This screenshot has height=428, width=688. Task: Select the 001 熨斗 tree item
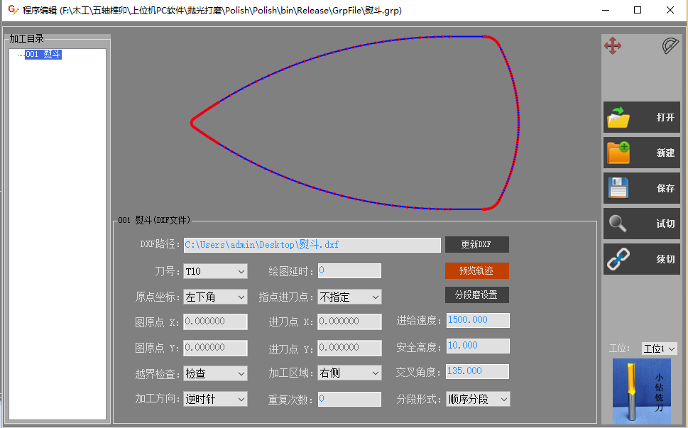point(43,55)
